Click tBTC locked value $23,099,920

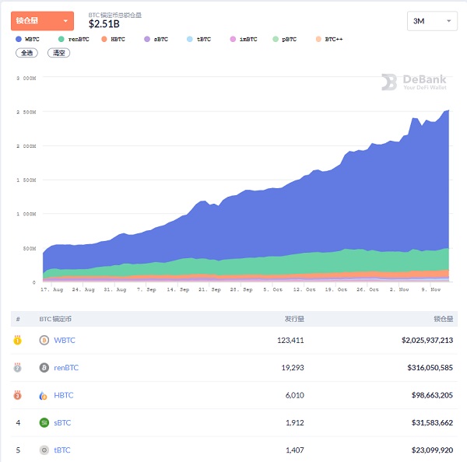point(432,450)
